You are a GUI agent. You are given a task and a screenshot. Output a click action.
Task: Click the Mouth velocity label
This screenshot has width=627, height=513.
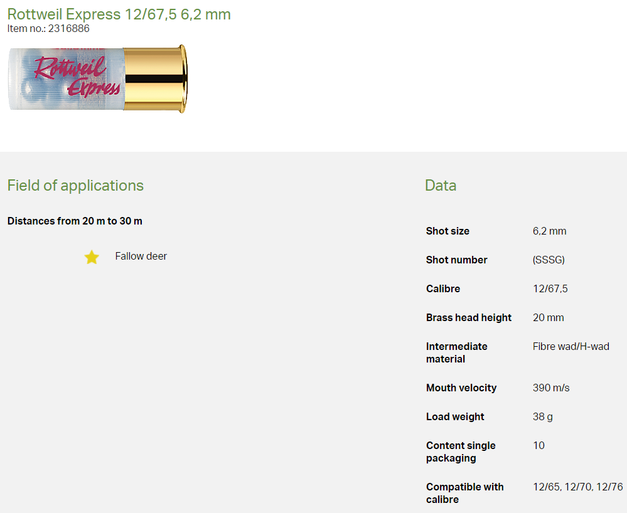[461, 388]
